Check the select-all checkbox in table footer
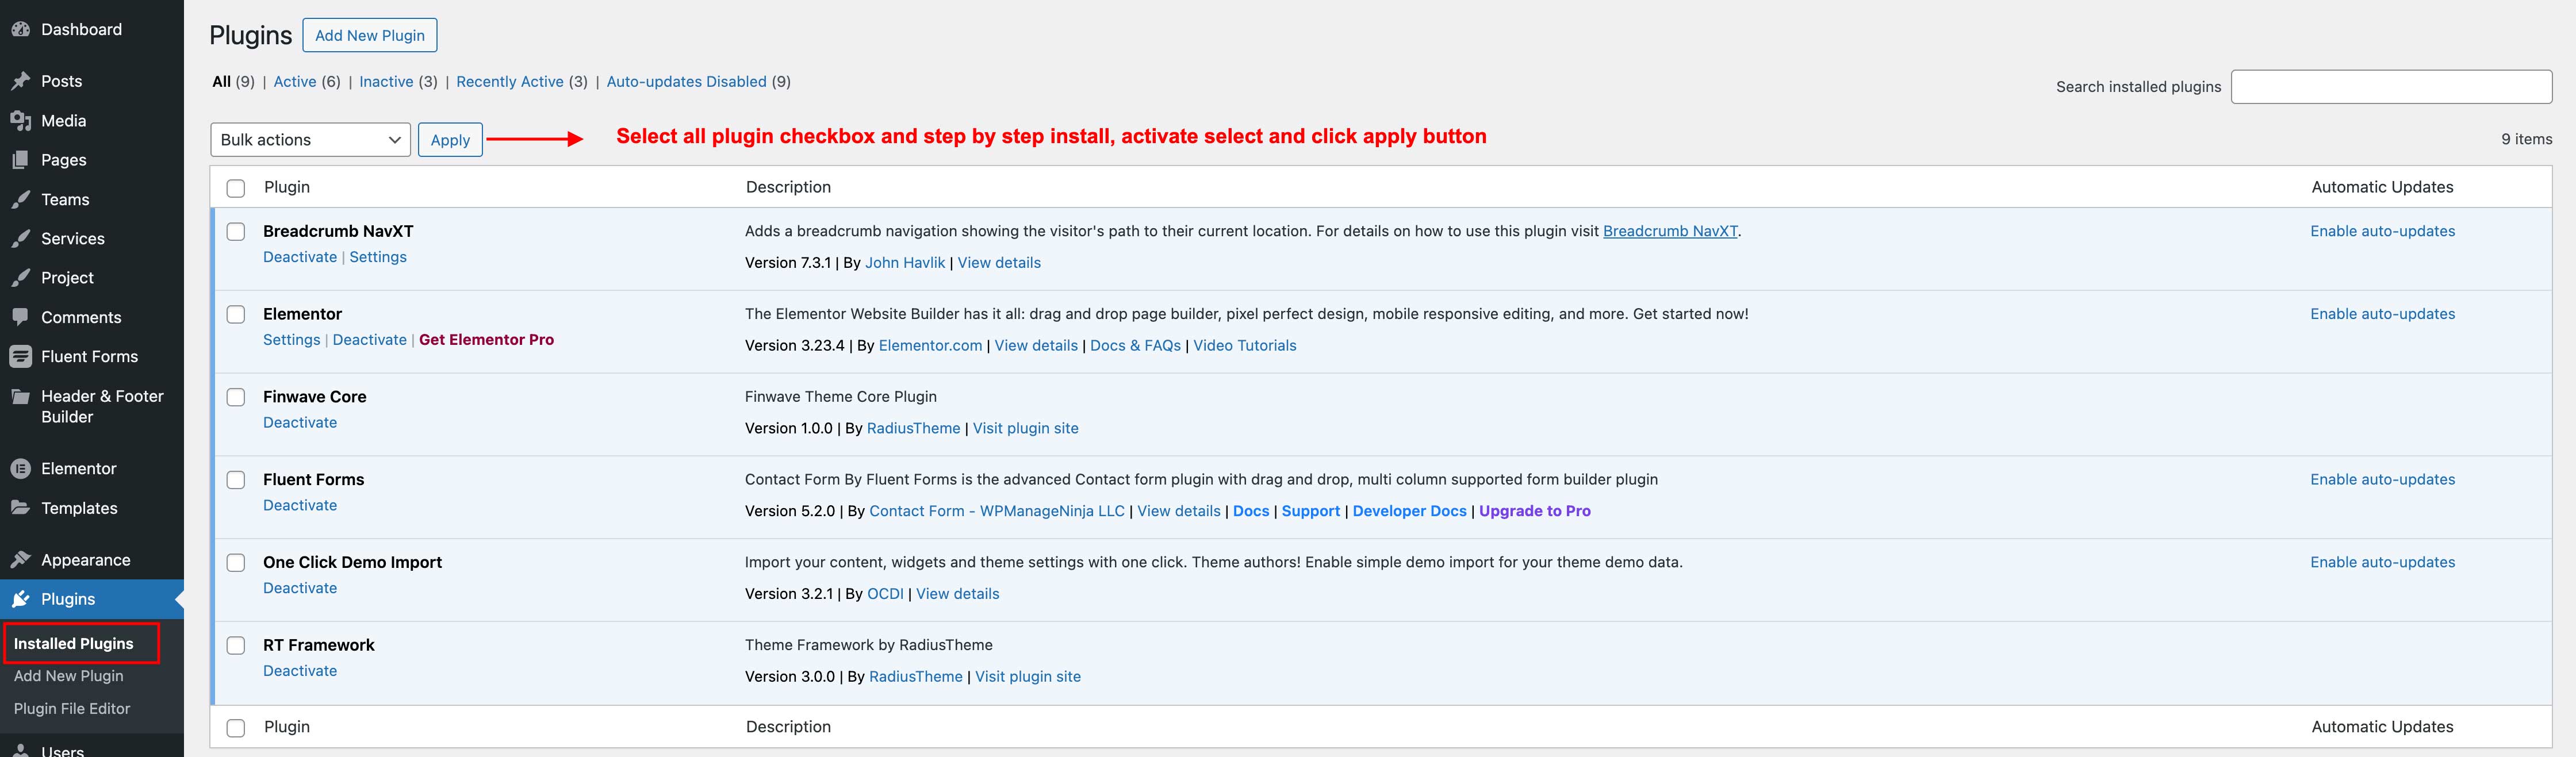Screen dimensions: 2576x757 [236, 728]
